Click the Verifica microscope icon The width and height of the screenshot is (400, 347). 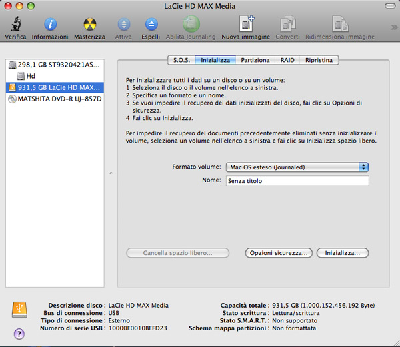pyautogui.click(x=15, y=24)
